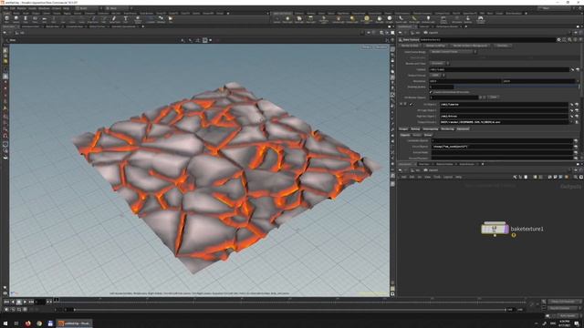584x328 pixels.
Task: Select the File shelf tool
Action: (171, 18)
